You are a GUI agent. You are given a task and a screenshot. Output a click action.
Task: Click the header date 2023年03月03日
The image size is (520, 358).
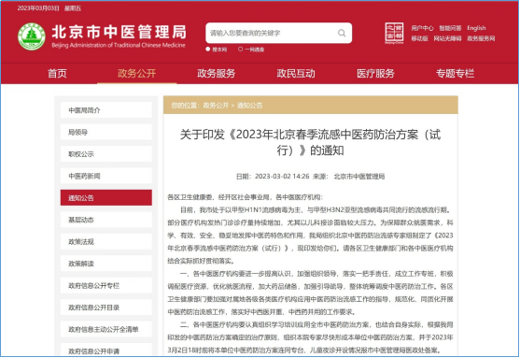pos(38,8)
